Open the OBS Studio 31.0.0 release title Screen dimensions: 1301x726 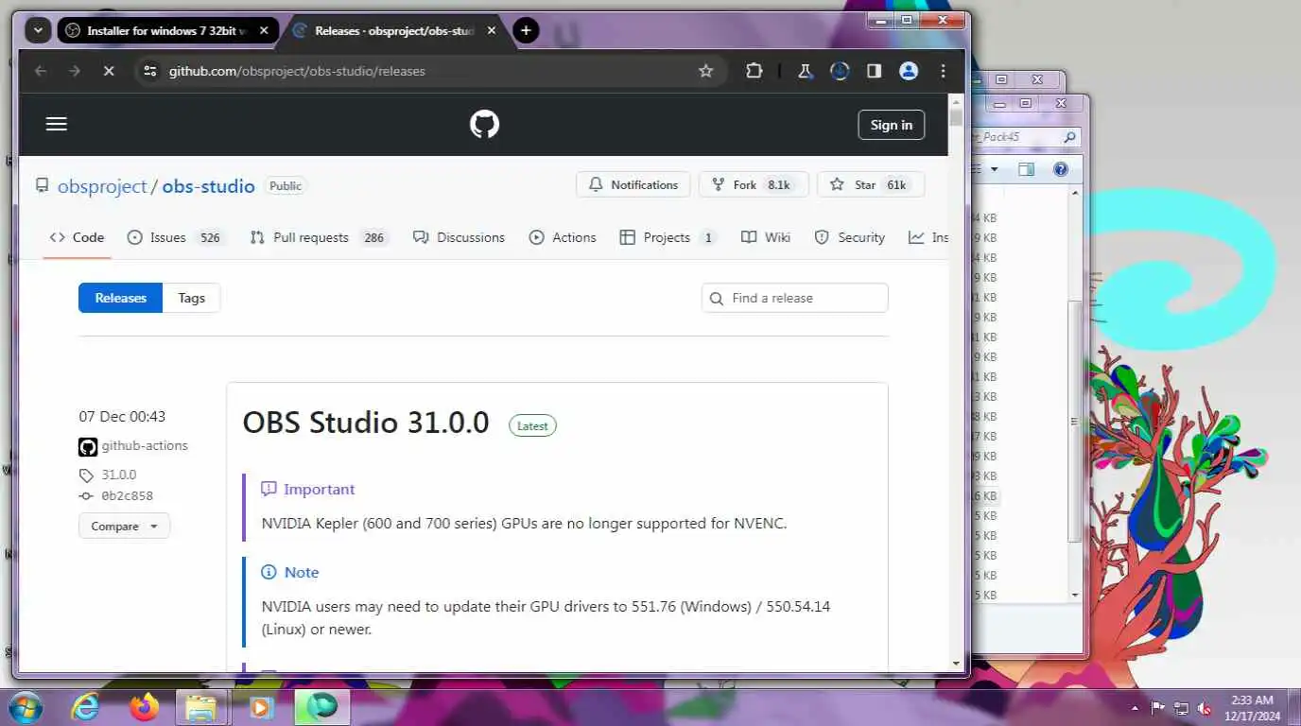(366, 422)
